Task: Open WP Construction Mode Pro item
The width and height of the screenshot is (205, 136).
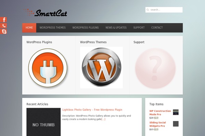Action: (160, 113)
